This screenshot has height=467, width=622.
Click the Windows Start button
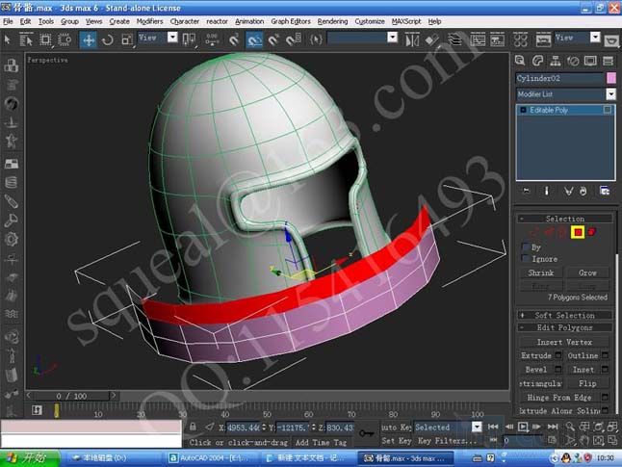click(30, 458)
